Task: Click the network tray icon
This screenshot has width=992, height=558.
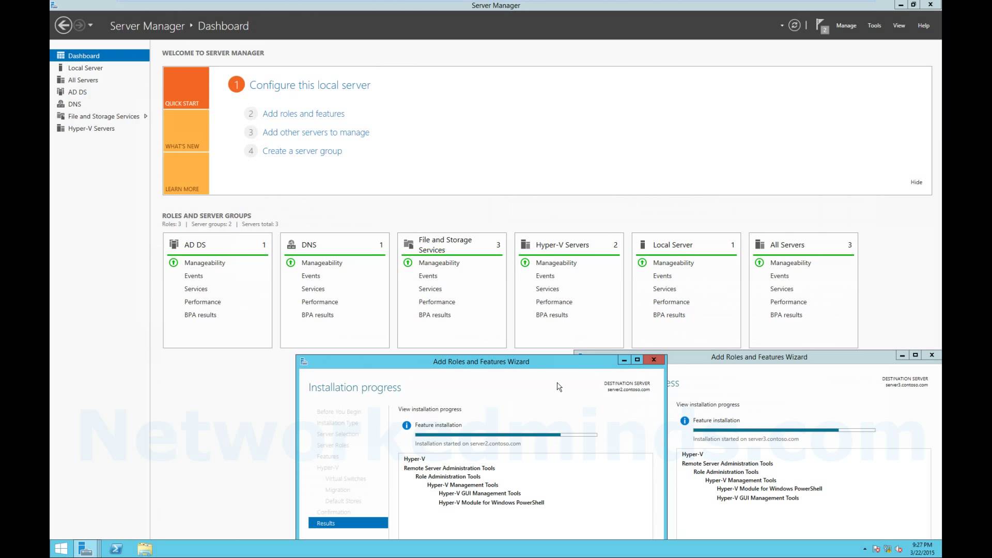Action: pos(888,549)
